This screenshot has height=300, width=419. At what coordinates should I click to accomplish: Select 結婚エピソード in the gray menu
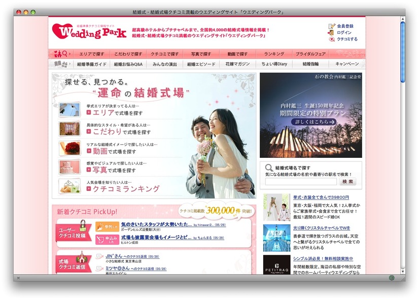click(x=201, y=64)
